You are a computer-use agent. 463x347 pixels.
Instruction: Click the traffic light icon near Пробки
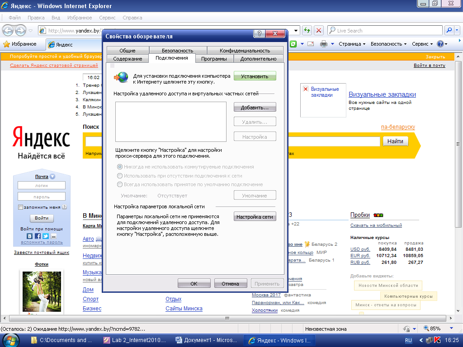click(x=378, y=215)
